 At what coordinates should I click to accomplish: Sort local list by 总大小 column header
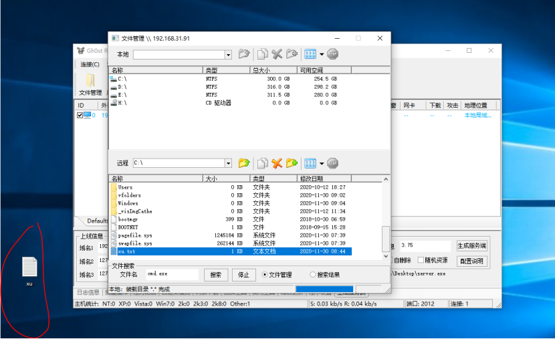[x=273, y=70]
